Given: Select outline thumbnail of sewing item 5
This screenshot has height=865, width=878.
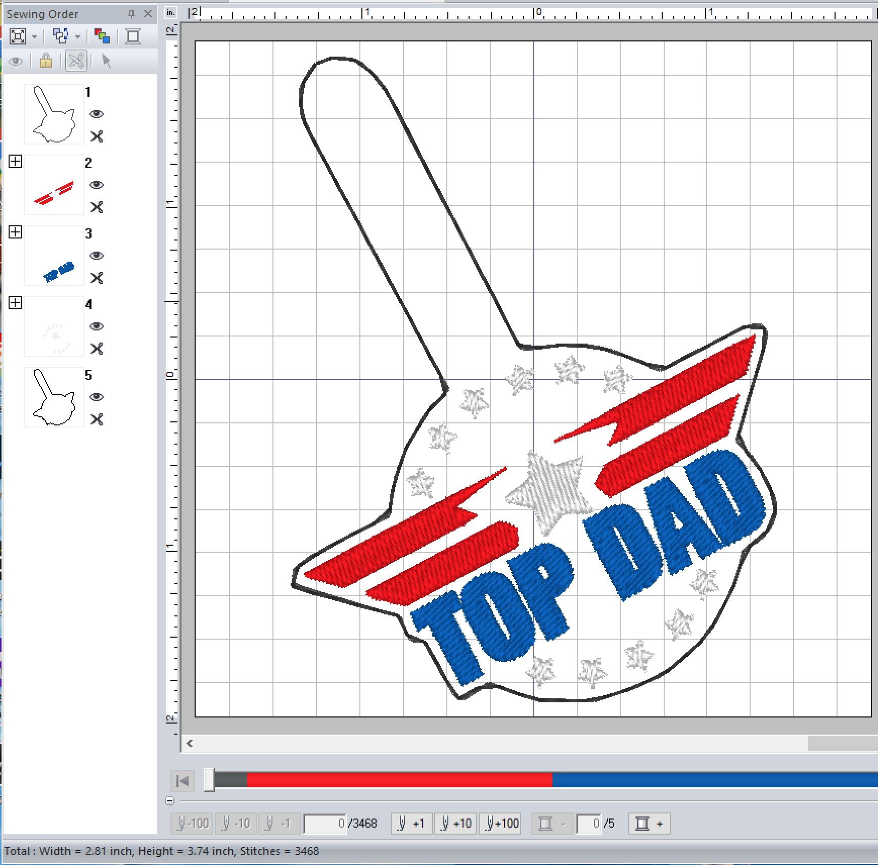Looking at the screenshot, I should pyautogui.click(x=54, y=397).
